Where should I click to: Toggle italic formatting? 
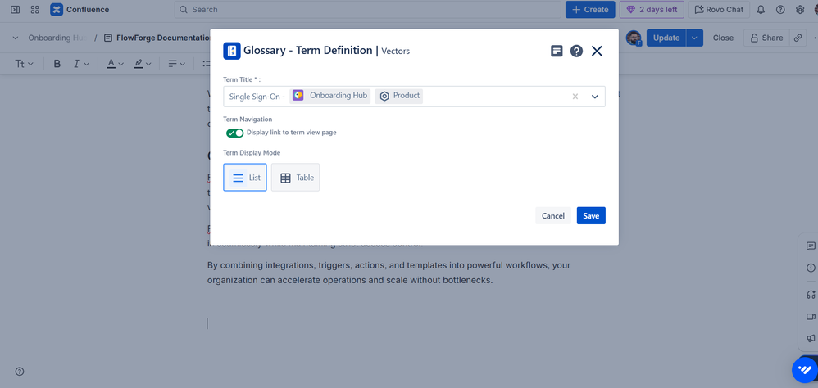pos(76,64)
